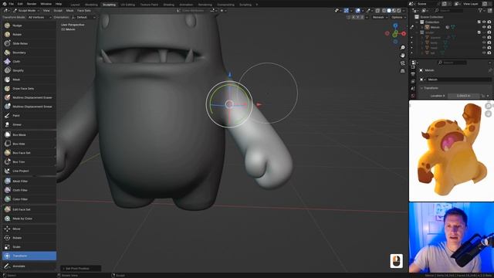Hide the Melvin object via eye icon
Screen dimensions: 494x278
coord(484,27)
